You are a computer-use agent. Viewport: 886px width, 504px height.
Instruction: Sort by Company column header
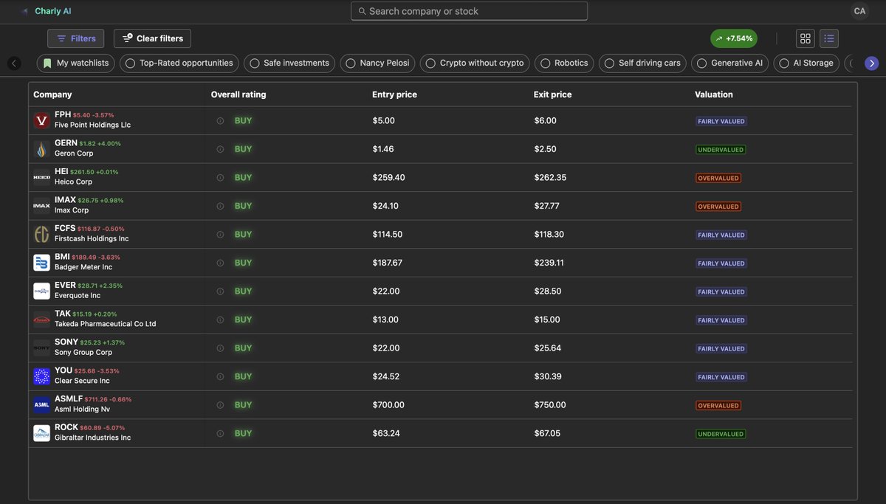[x=53, y=94]
